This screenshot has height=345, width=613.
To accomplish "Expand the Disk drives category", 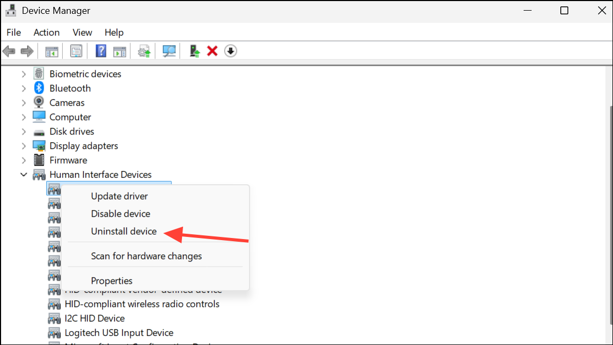I will pyautogui.click(x=24, y=132).
